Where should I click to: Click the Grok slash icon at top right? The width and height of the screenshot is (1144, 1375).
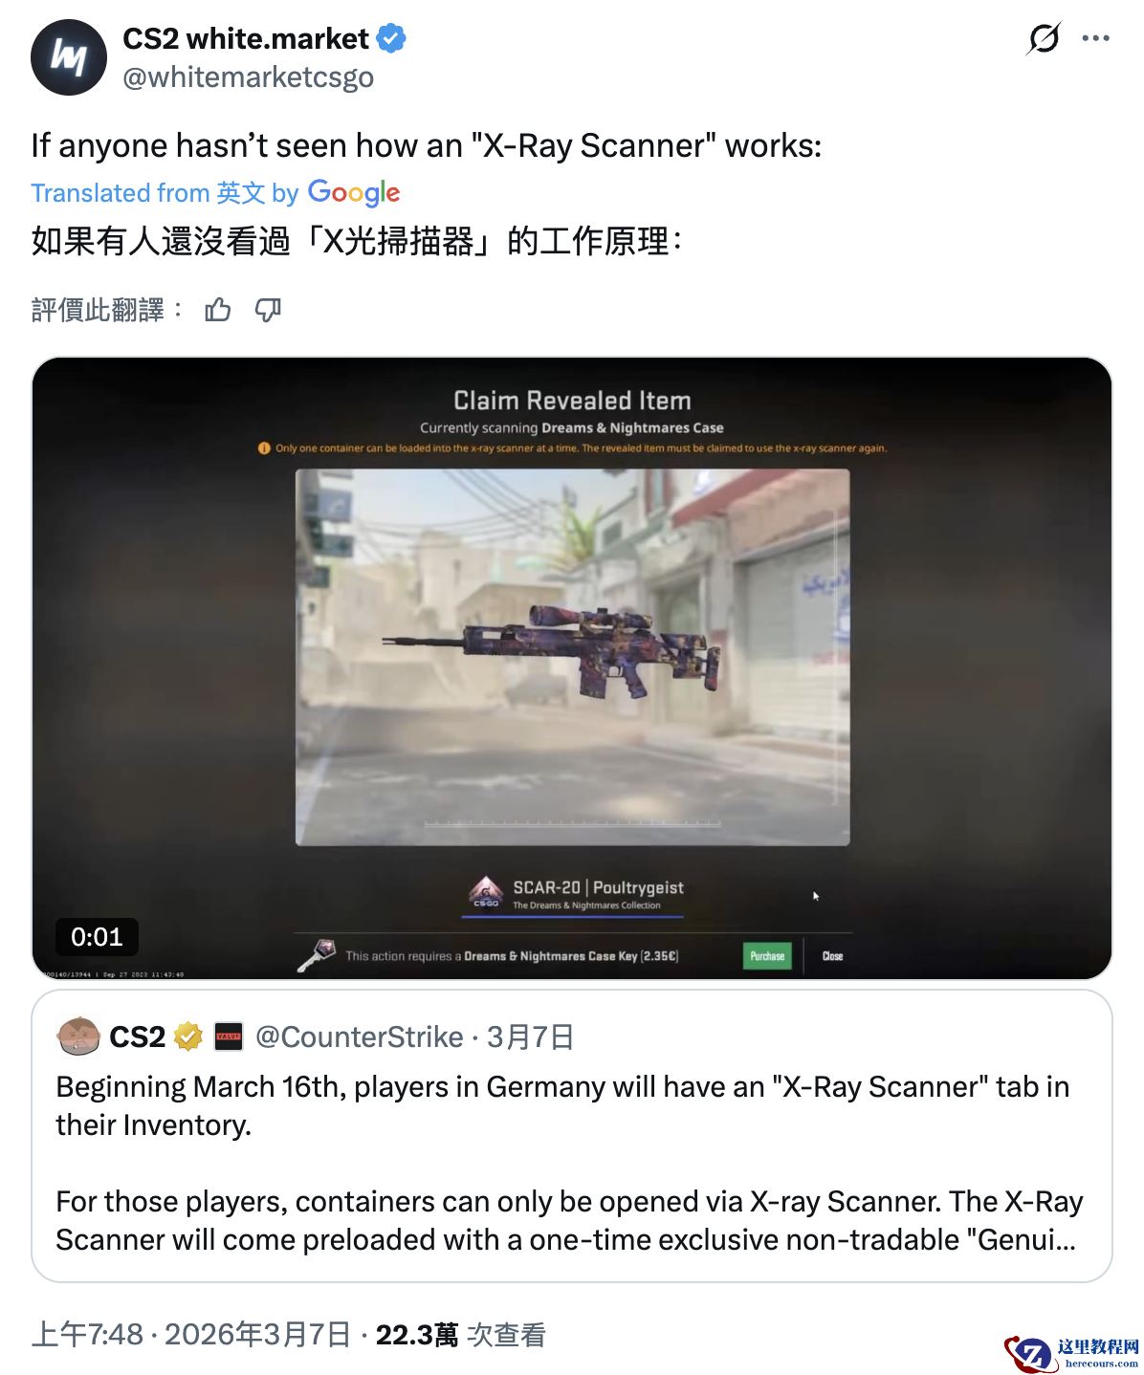(1044, 39)
